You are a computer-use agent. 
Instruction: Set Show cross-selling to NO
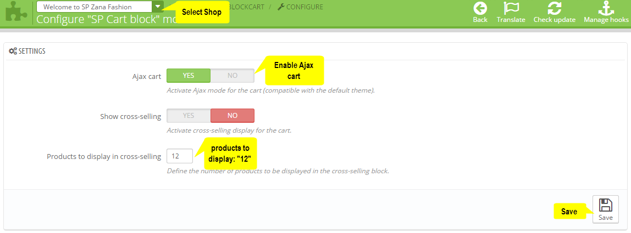click(x=232, y=116)
